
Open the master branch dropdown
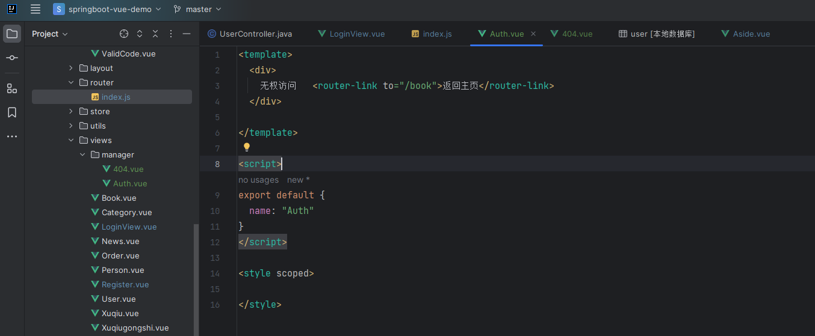tap(197, 9)
